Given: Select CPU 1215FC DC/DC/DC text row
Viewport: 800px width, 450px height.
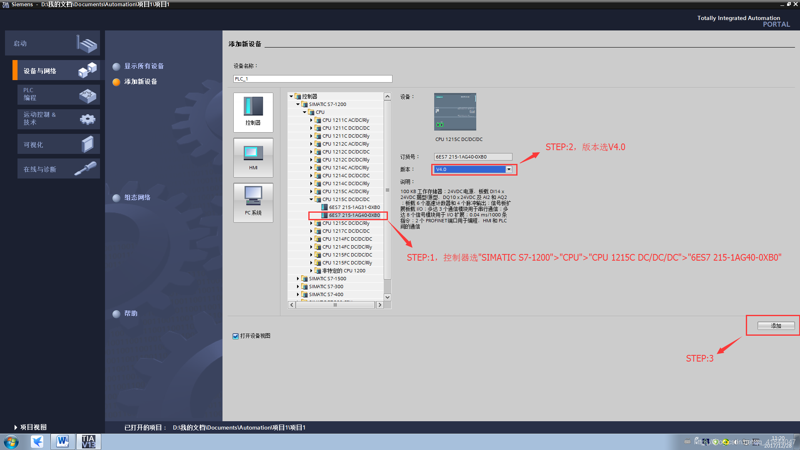Looking at the screenshot, I should [x=347, y=255].
